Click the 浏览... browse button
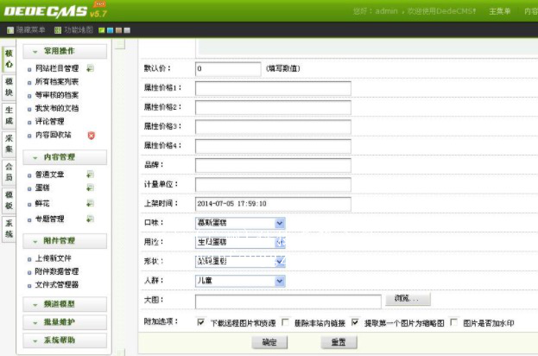 407,300
